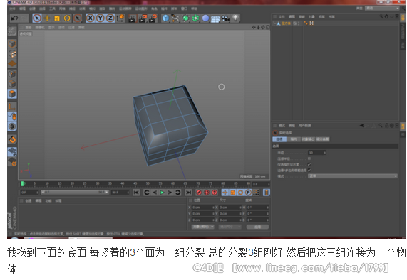Viewport: 407px width, 280px height.
Task: Switch to Object Axis tab
Action: (308, 139)
